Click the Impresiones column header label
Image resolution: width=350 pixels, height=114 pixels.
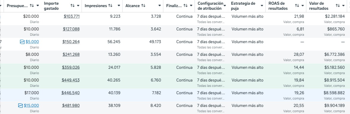click(x=96, y=6)
